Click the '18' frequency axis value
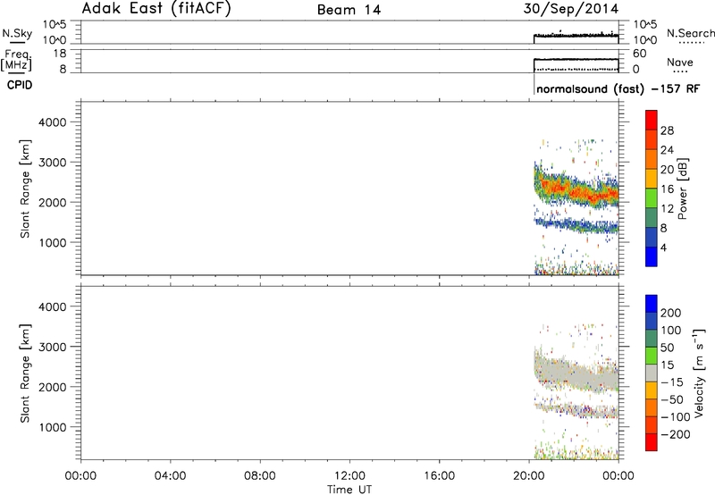Viewport: 715px width, 495px height. pos(60,54)
